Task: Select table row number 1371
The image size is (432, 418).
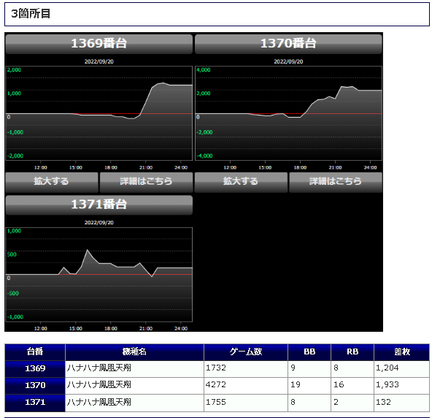Action: tap(217, 403)
